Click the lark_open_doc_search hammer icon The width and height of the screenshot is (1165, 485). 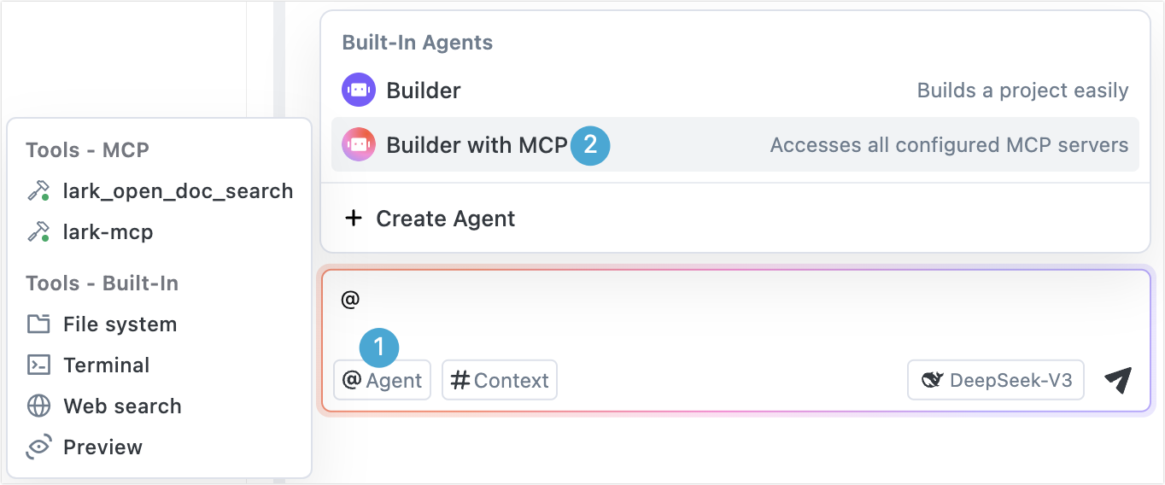(38, 191)
